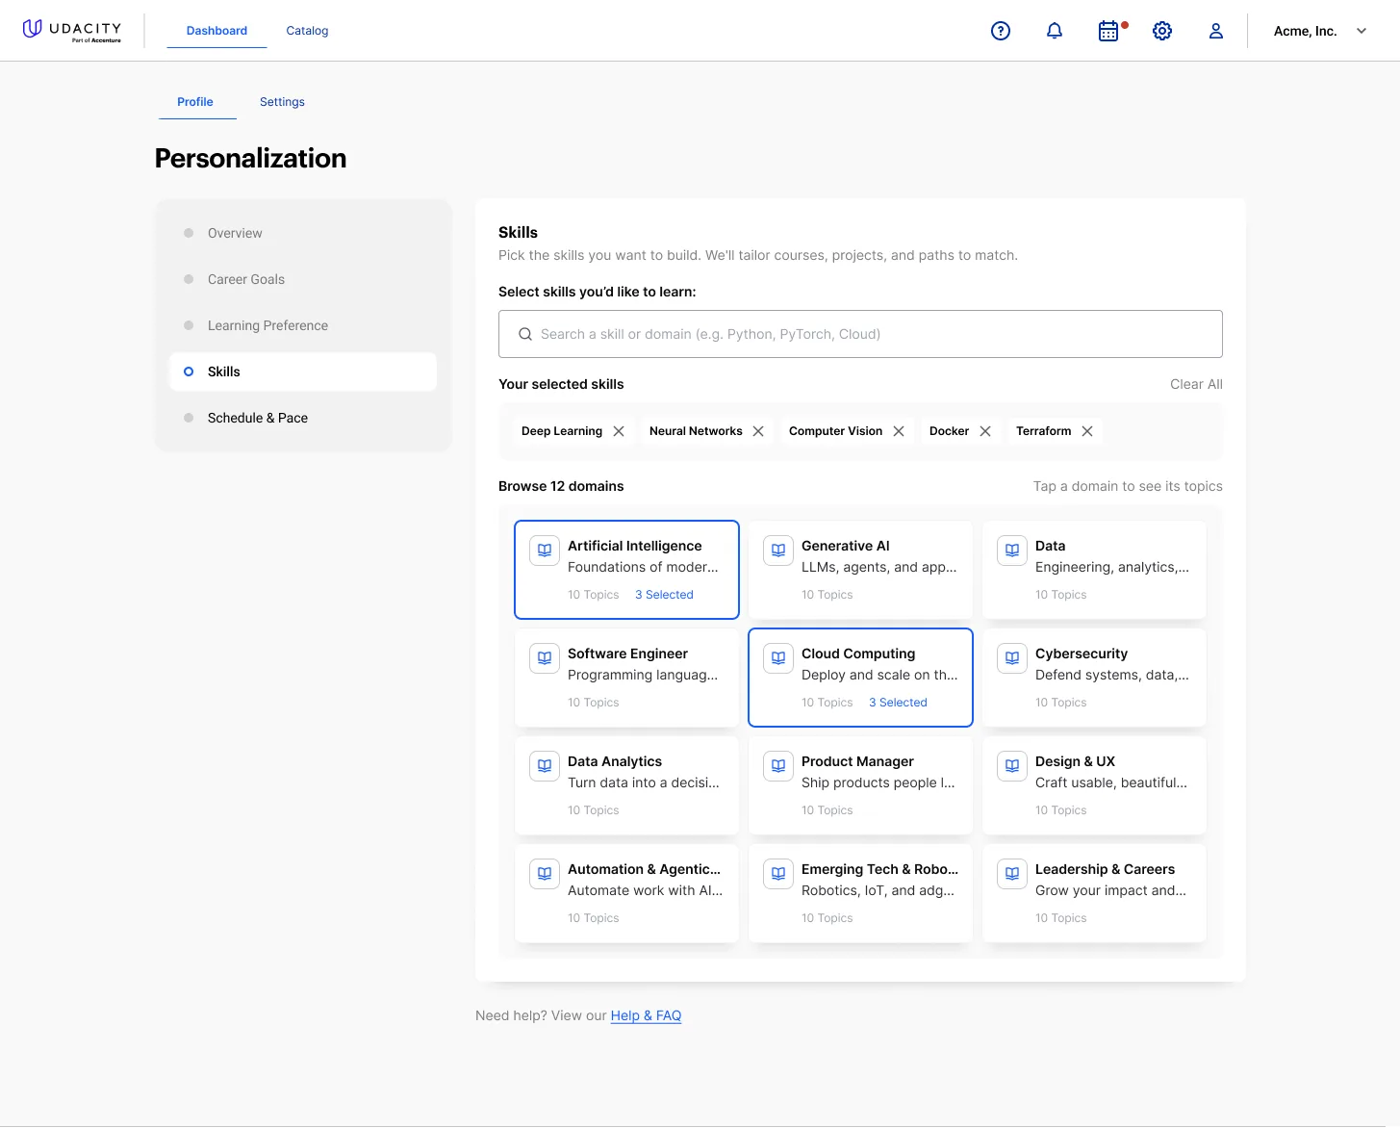1400x1128 pixels.
Task: Remove the Docker skill chip
Action: pos(985,431)
